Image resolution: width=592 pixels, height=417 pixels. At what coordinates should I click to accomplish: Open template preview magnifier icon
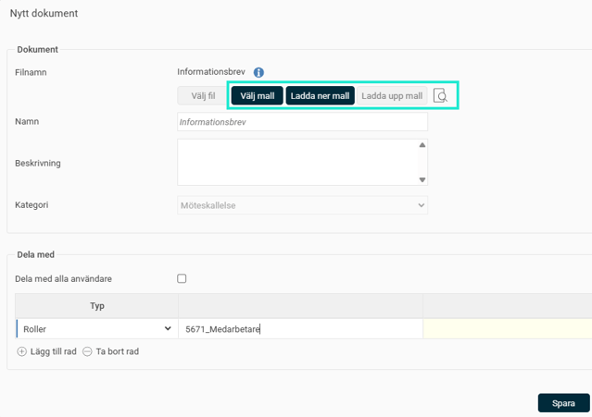click(441, 96)
